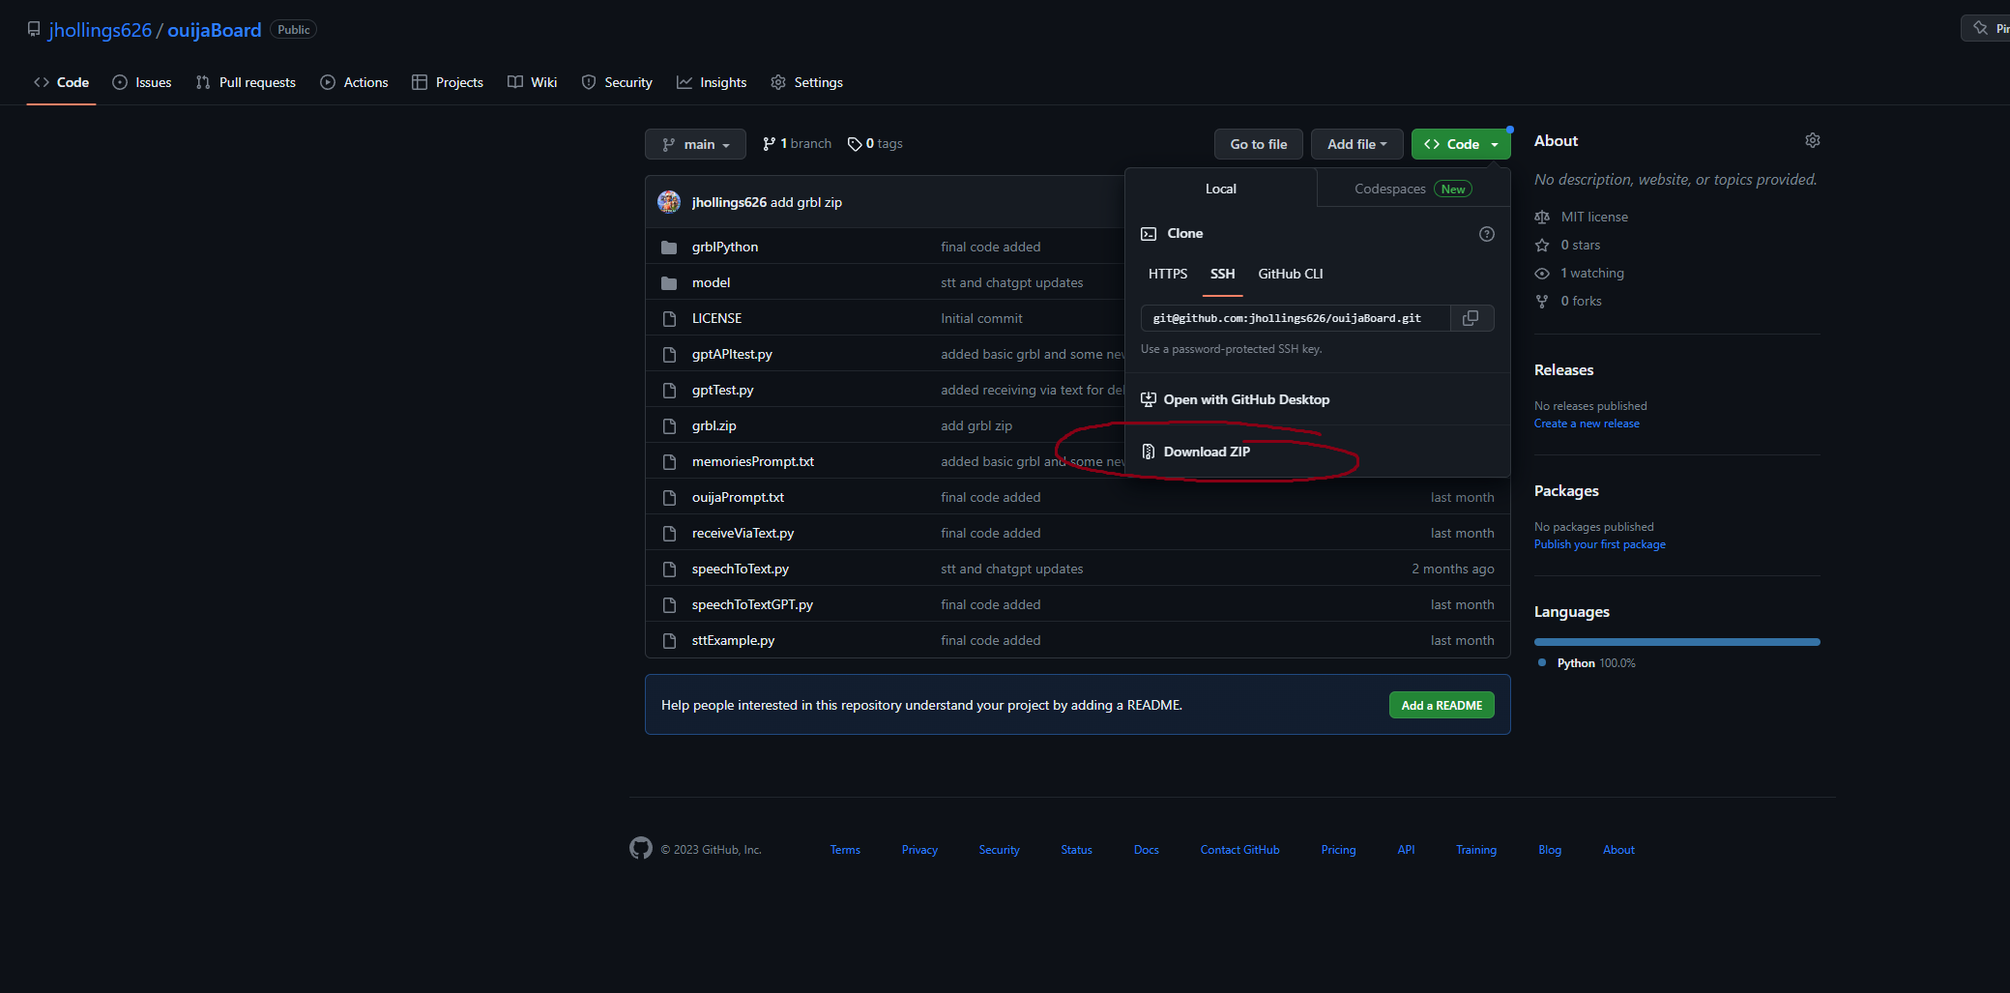View the 1 branch link
This screenshot has width=2010, height=993.
(x=797, y=144)
